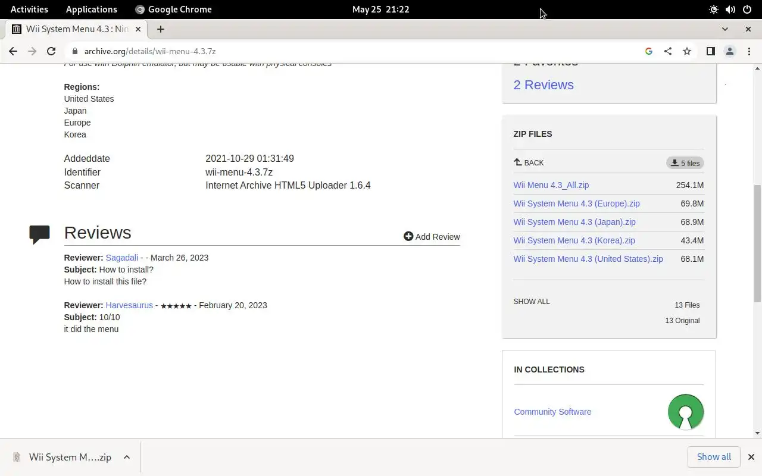Click the 'How to install this file?' review text
This screenshot has height=476, width=762.
[105, 281]
